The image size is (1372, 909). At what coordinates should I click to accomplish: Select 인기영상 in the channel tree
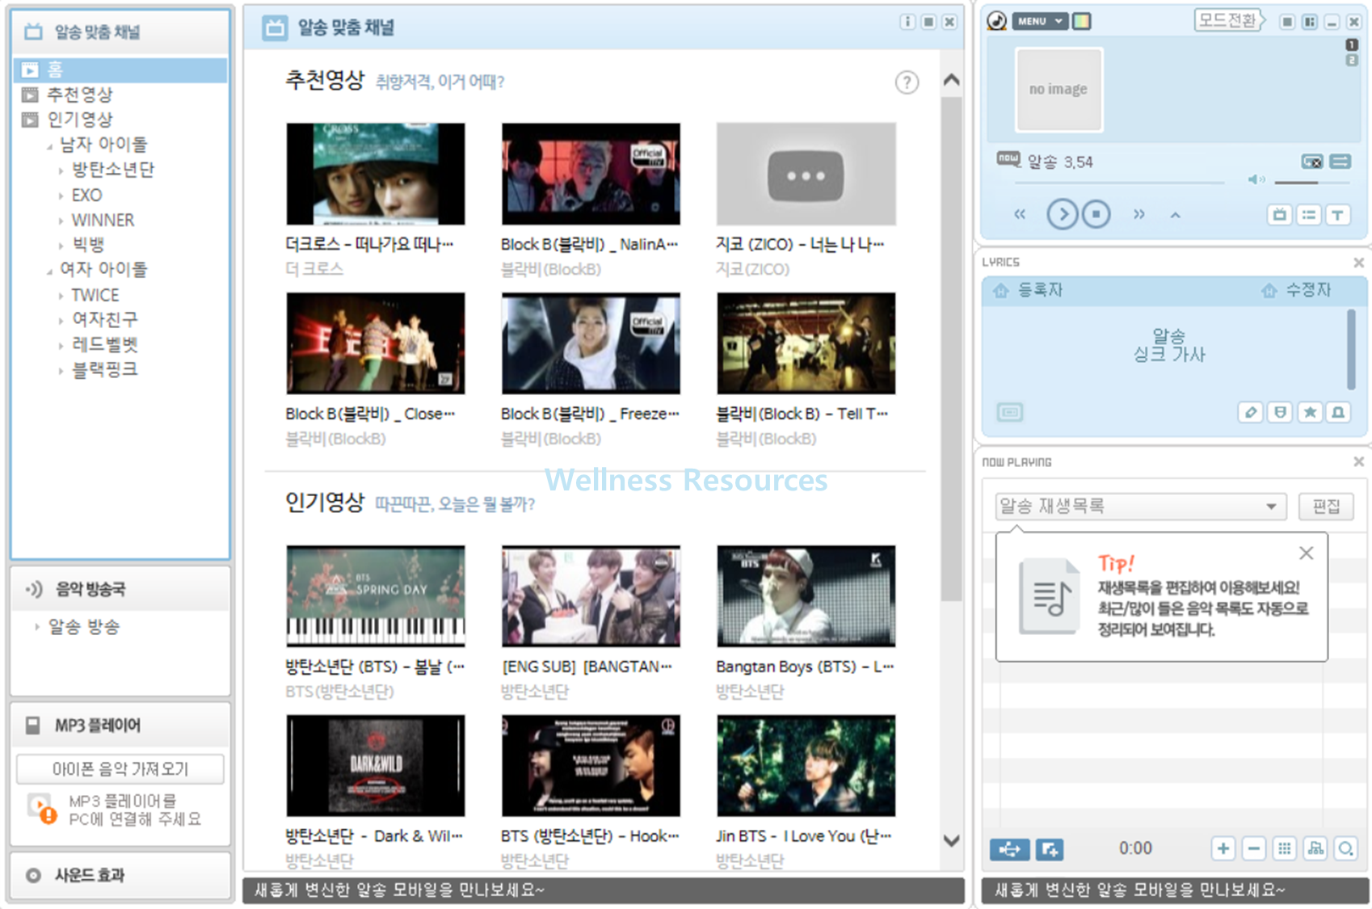[x=80, y=120]
